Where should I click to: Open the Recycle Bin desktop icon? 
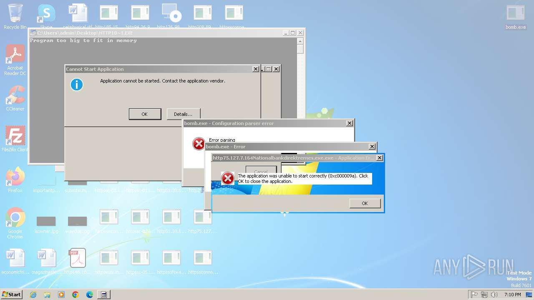pos(15,17)
